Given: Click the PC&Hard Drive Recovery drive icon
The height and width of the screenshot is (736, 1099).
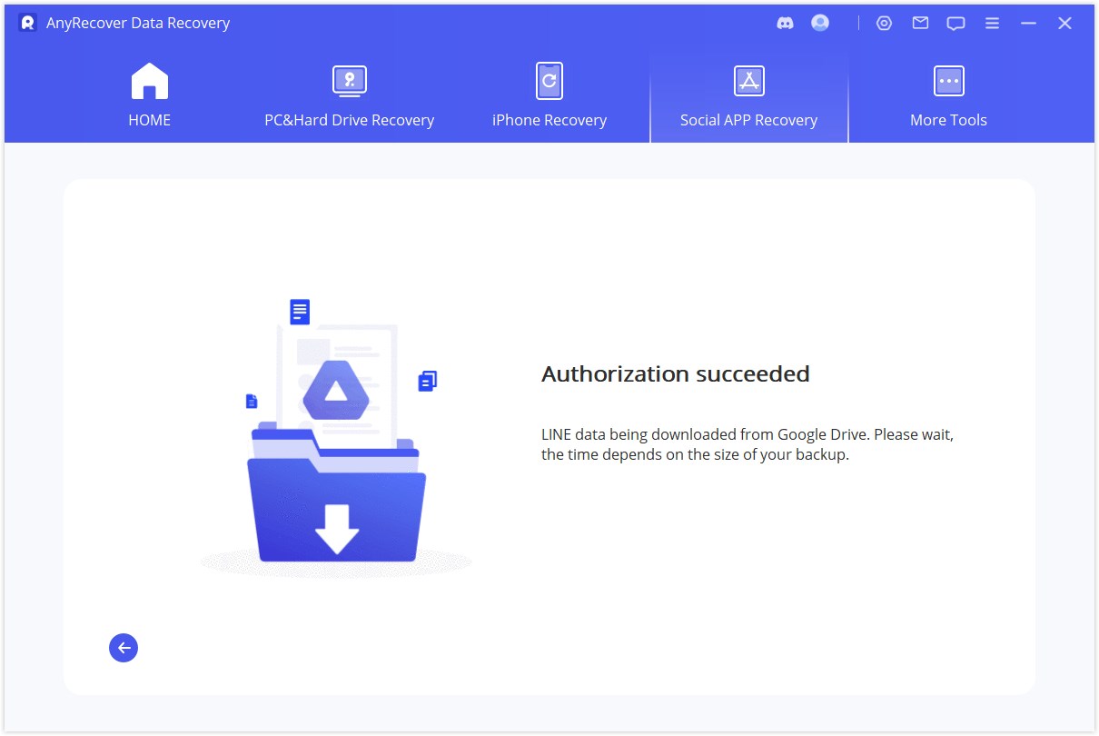Looking at the screenshot, I should [x=349, y=80].
